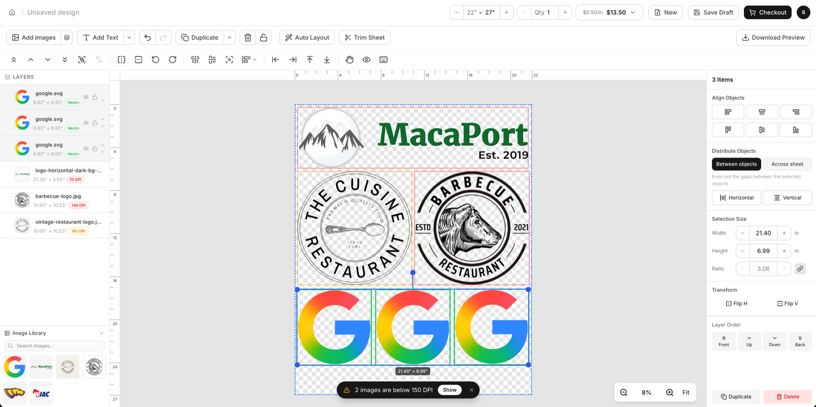Screen dimensions: 816x407
Task: Toggle the preview eye icon in the toolbar
Action: [366, 59]
